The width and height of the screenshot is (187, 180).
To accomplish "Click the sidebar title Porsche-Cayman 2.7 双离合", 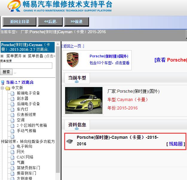I will [x=27, y=47].
